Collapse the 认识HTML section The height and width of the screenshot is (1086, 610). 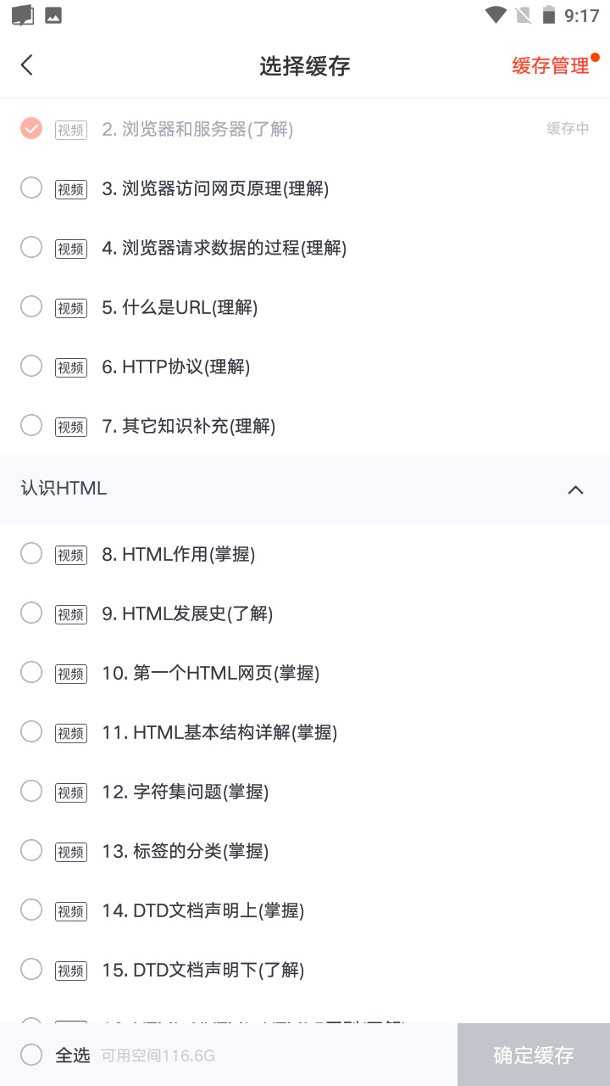click(x=575, y=490)
